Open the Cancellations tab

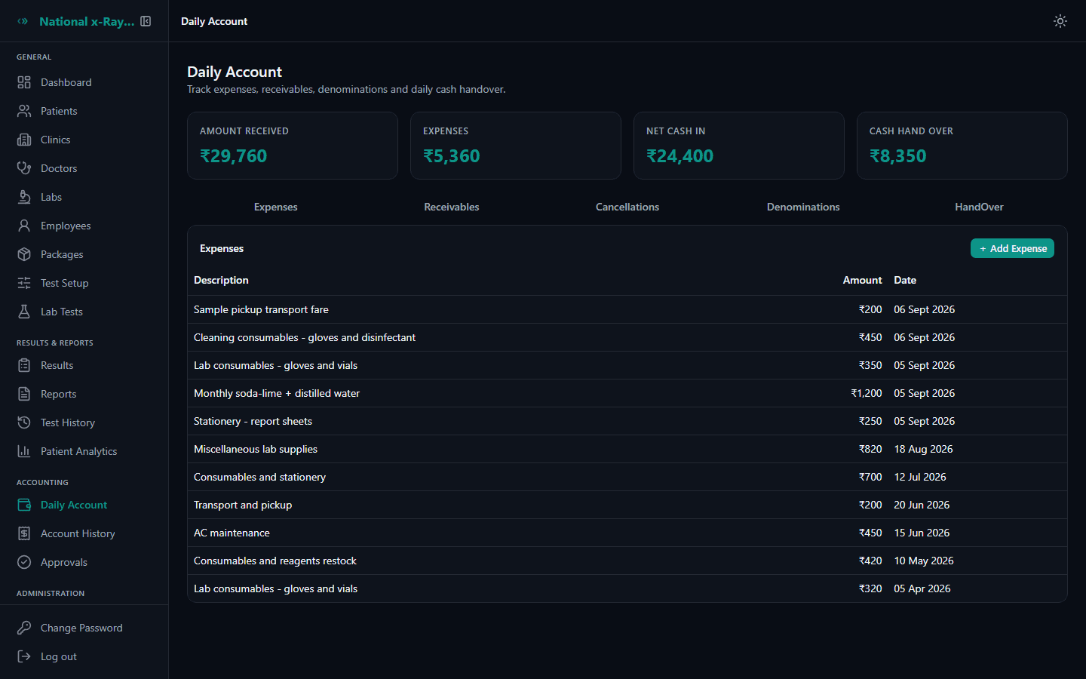click(x=627, y=207)
